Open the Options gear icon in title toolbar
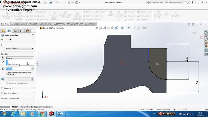 [77, 2]
